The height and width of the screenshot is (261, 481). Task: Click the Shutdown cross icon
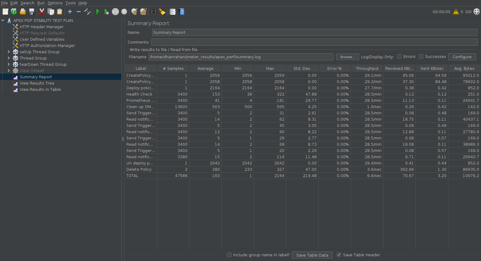(x=124, y=12)
